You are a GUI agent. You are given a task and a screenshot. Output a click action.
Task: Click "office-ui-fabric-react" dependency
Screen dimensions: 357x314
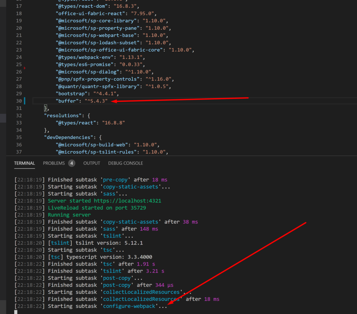[90, 14]
